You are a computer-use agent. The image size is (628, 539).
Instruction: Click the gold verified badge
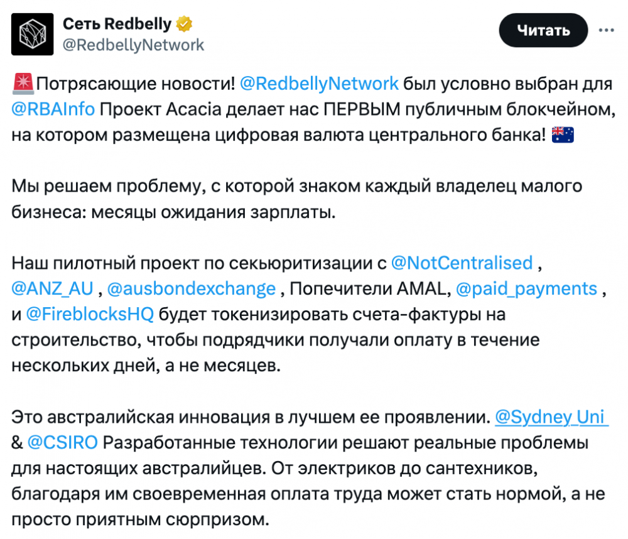coord(184,24)
